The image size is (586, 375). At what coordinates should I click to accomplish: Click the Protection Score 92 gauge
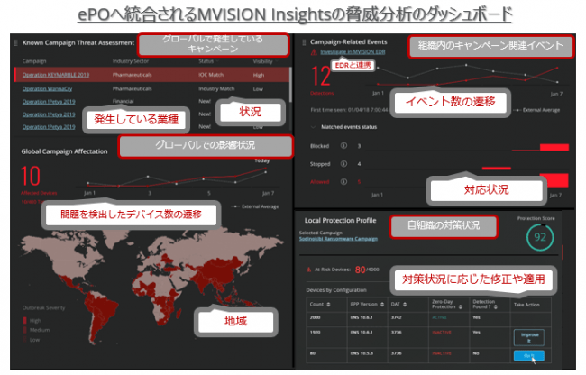click(x=540, y=237)
